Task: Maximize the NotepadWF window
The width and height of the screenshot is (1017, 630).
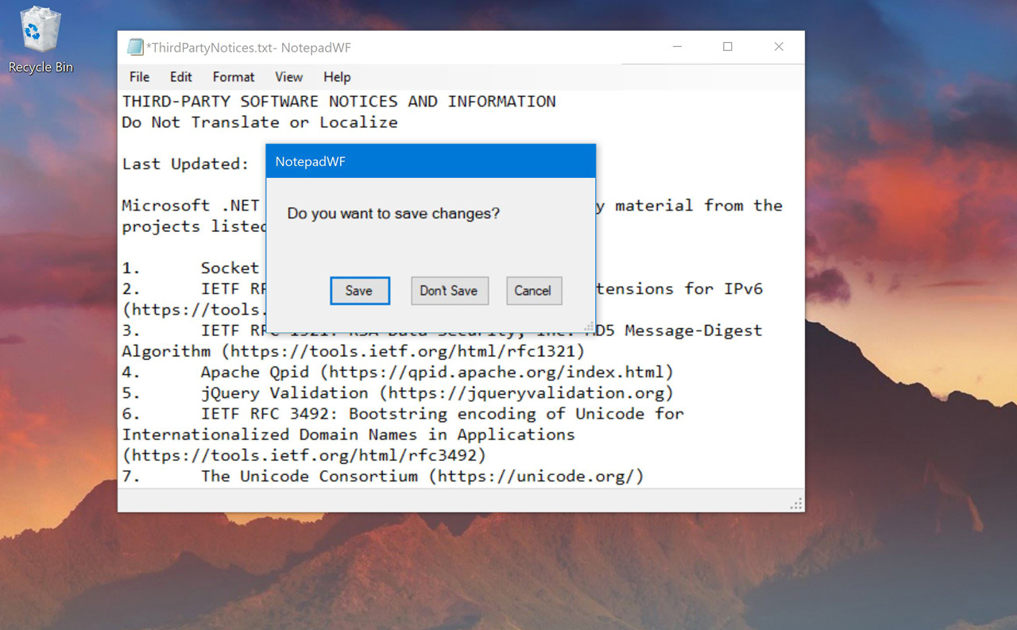Action: coord(727,47)
